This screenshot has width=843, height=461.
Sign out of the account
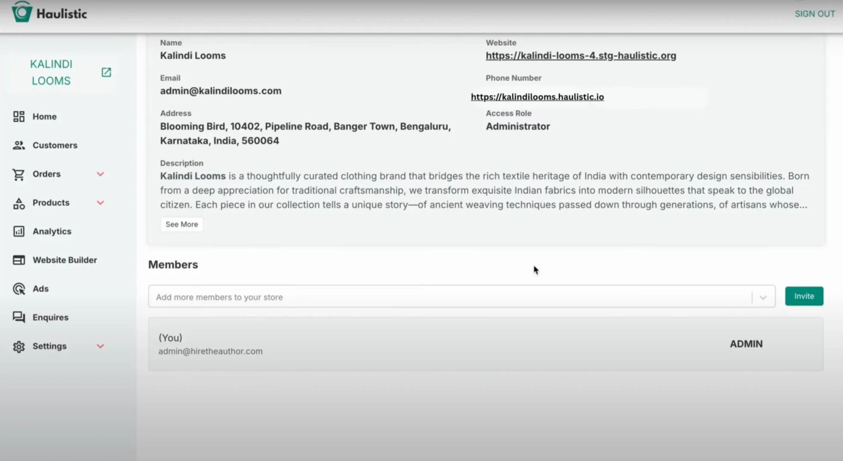coord(815,14)
